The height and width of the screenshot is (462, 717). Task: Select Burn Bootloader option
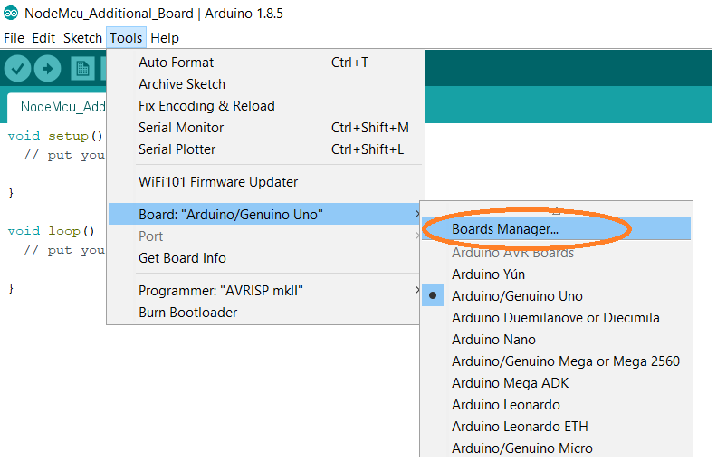coord(187,313)
